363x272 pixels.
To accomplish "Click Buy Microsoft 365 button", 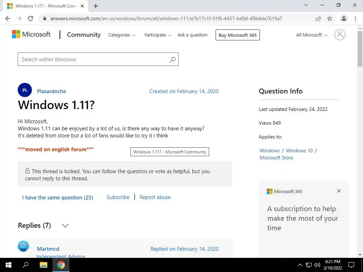I will 238,35.
